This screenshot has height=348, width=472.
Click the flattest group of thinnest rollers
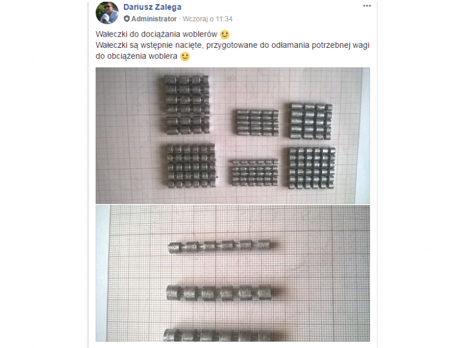[255, 172]
